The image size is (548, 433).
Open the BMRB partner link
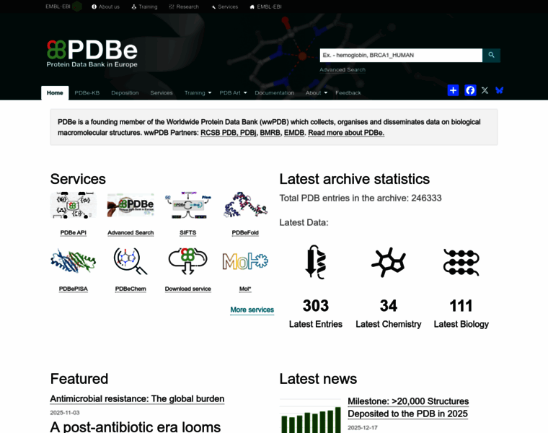point(270,133)
